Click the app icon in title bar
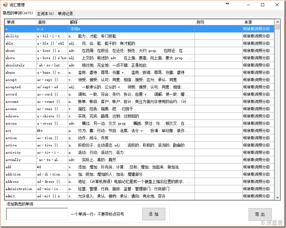 (x=5, y=5)
